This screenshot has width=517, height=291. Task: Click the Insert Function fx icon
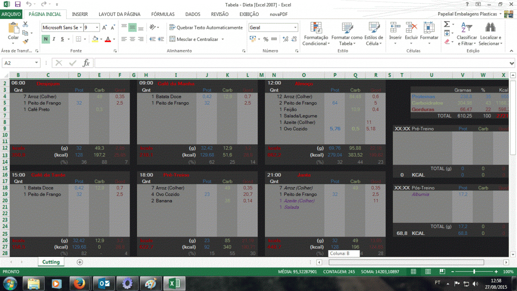86,63
